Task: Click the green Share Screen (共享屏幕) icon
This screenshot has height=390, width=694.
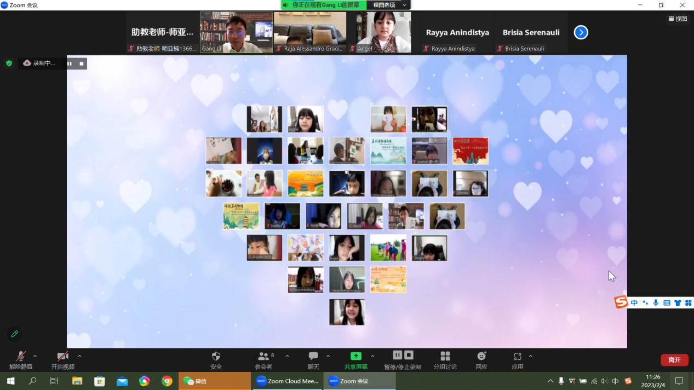Action: (355, 357)
